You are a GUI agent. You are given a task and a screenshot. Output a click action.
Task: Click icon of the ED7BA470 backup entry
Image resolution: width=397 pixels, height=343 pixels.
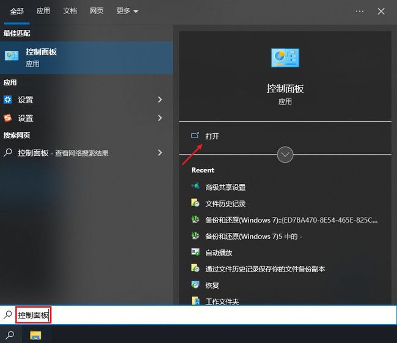pos(195,219)
